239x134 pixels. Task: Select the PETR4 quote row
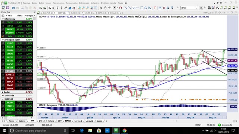click(17, 68)
